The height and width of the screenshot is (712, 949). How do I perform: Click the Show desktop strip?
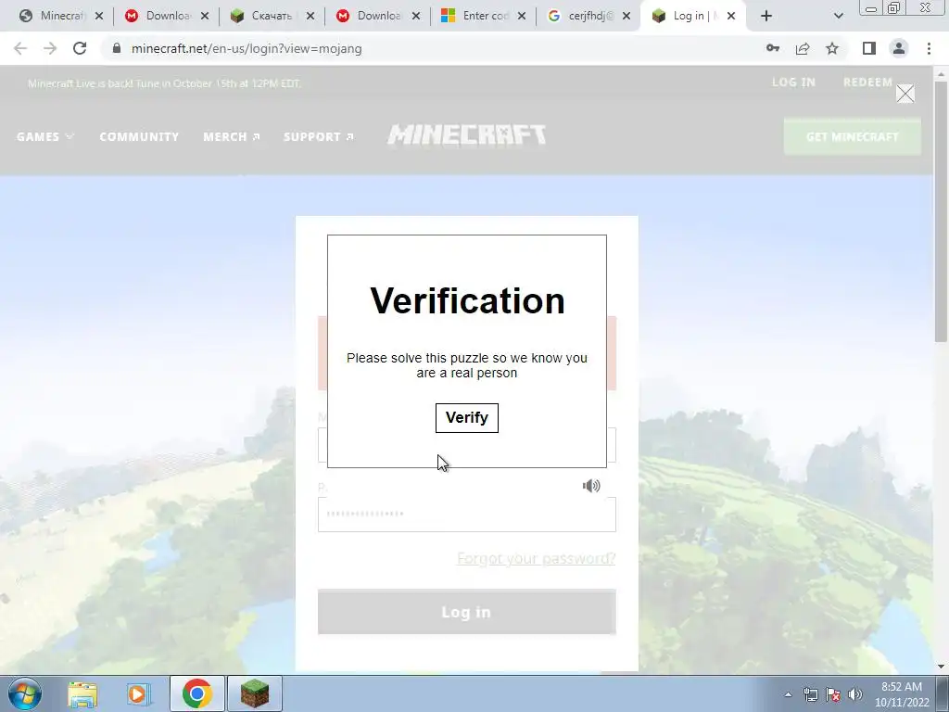pyautogui.click(x=943, y=693)
